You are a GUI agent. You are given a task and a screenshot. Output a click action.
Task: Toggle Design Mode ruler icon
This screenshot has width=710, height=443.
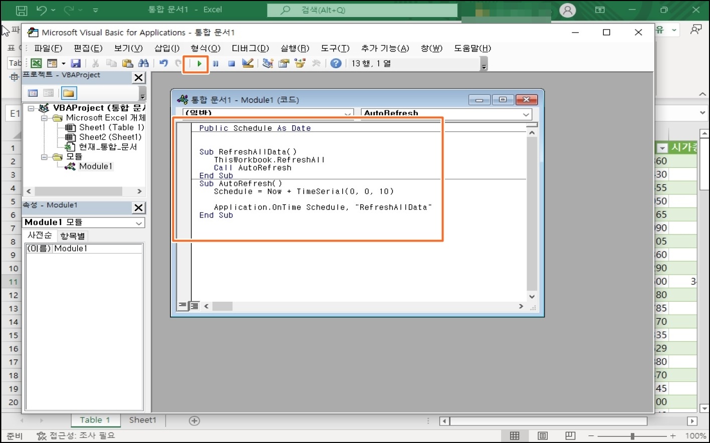coord(248,63)
